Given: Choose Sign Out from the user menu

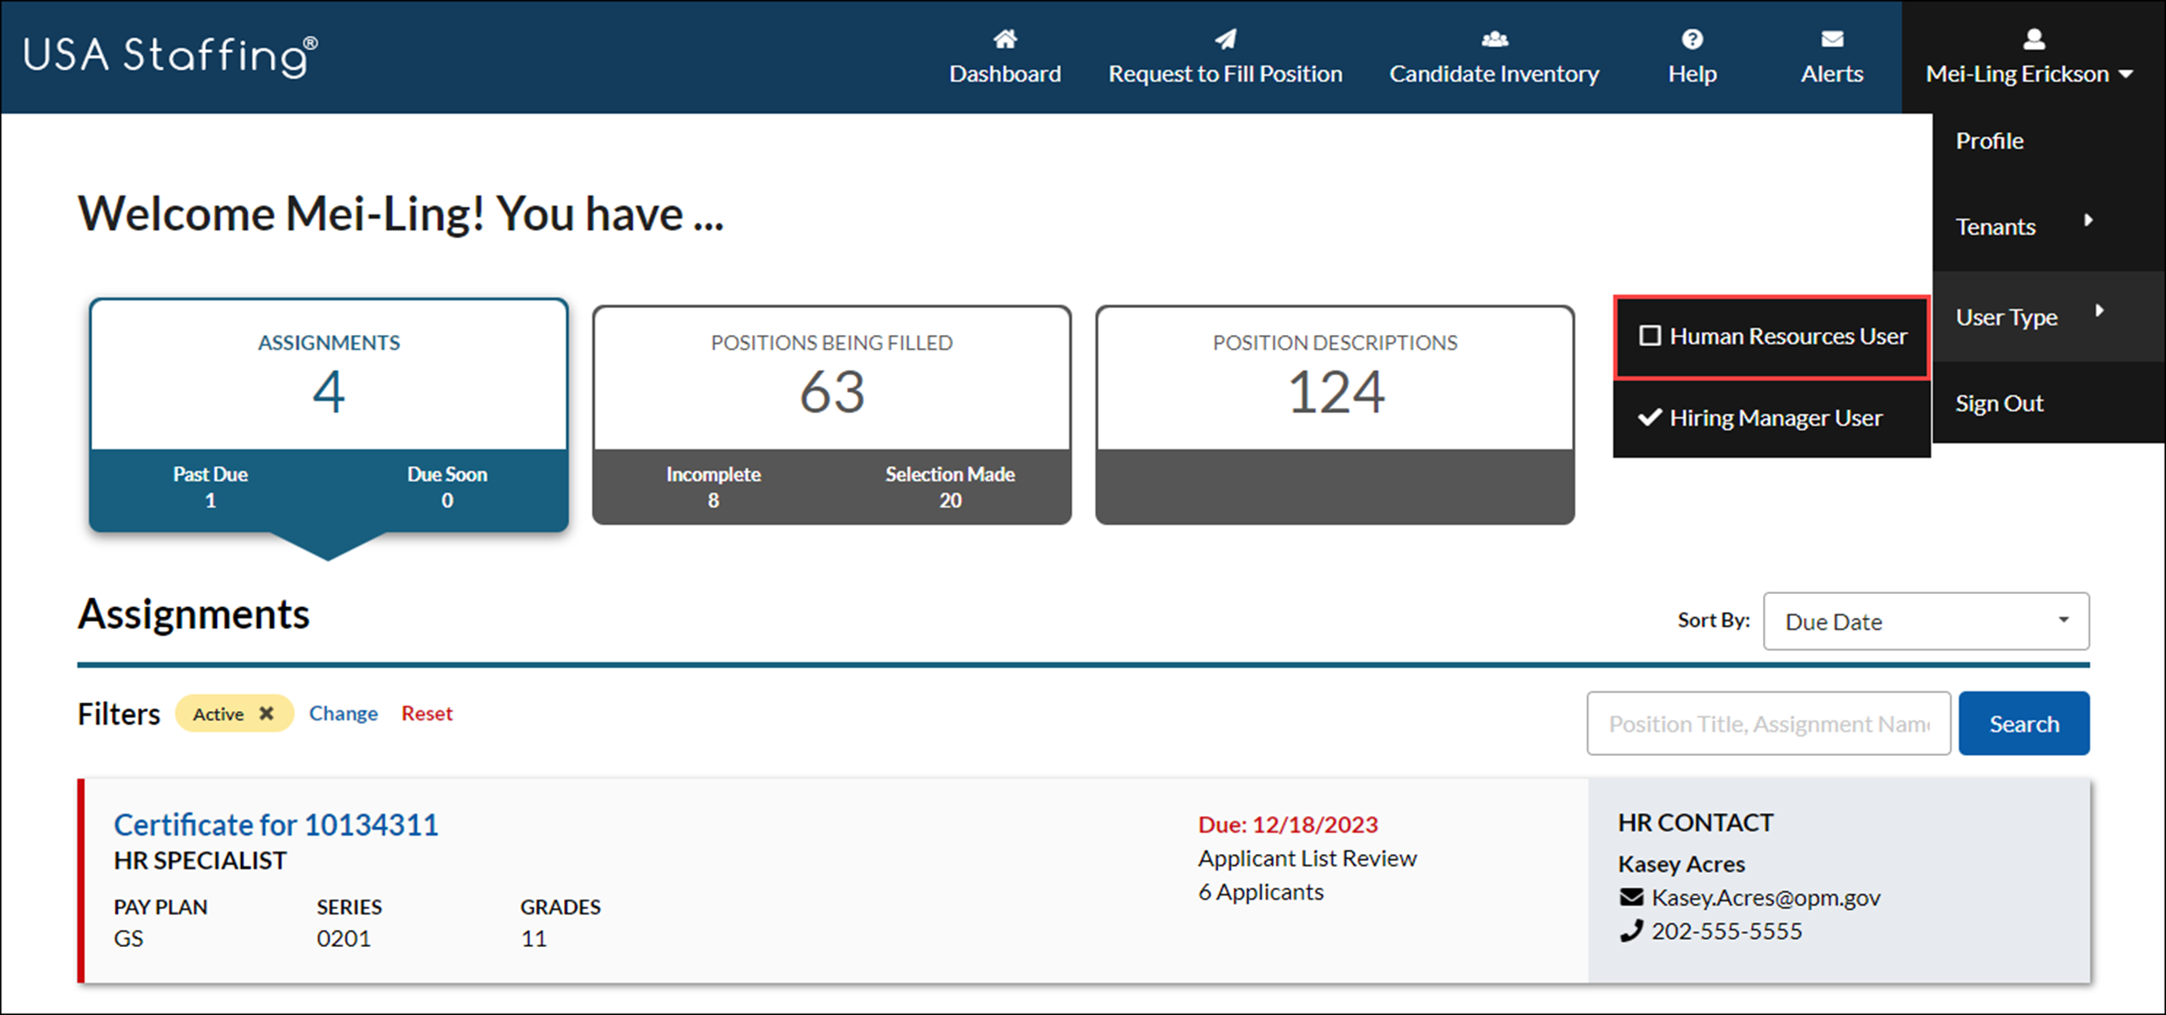Looking at the screenshot, I should click(x=1999, y=403).
